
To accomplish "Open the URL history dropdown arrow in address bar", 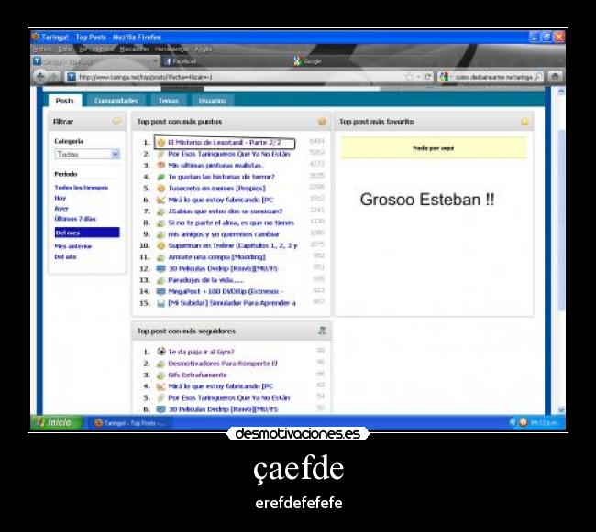I will point(418,77).
